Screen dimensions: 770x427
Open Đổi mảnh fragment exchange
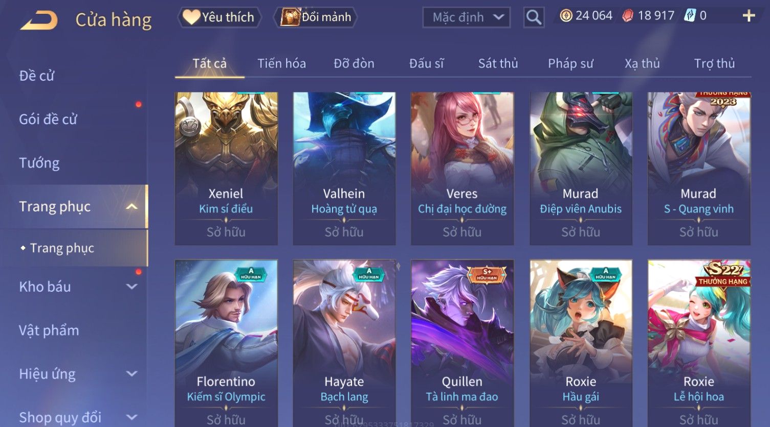(x=316, y=17)
